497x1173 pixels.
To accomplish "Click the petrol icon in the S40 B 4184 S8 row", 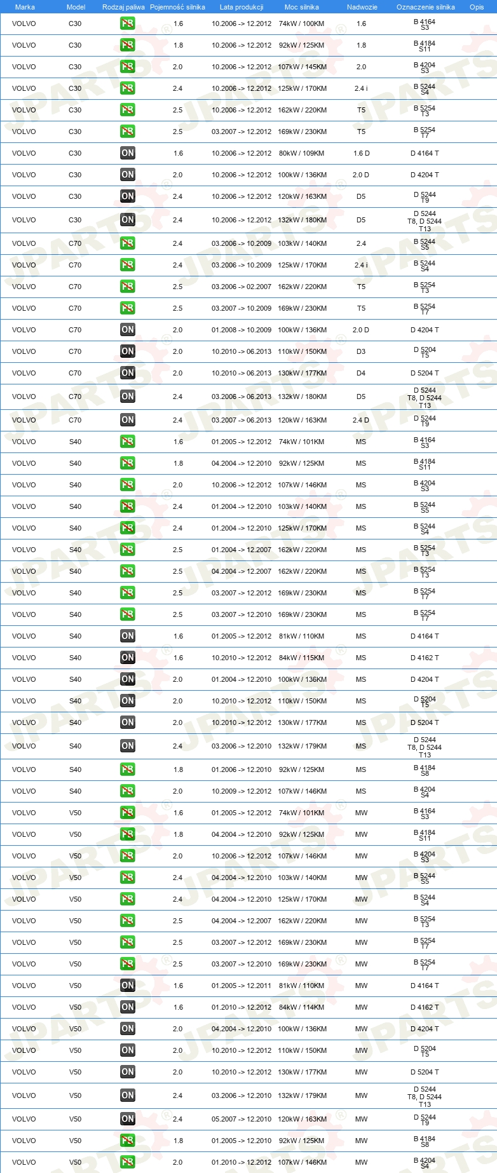I will pos(128,770).
